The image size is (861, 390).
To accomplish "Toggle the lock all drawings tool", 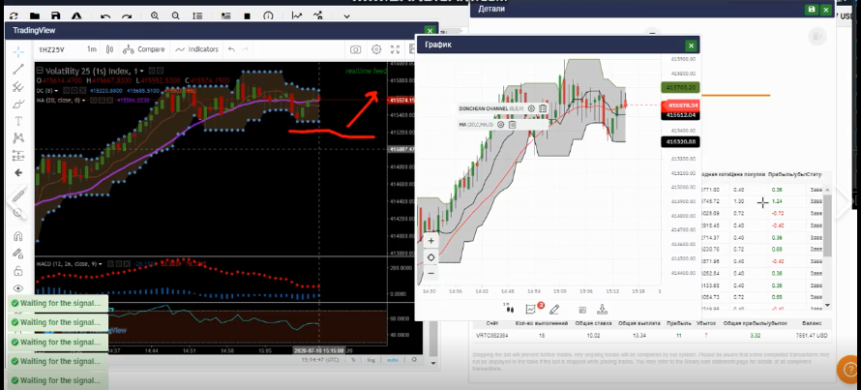I will click(18, 271).
